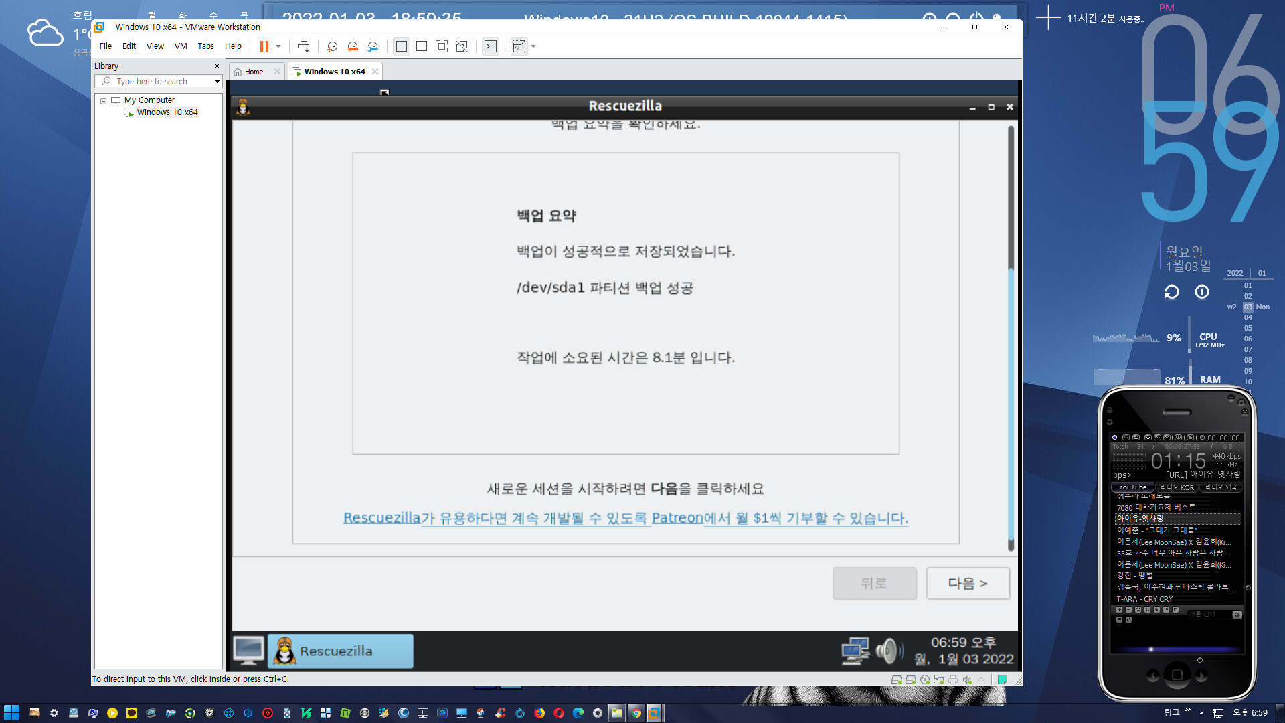The width and height of the screenshot is (1285, 723).
Task: Collapse the My Computer tree node
Action: click(x=103, y=100)
